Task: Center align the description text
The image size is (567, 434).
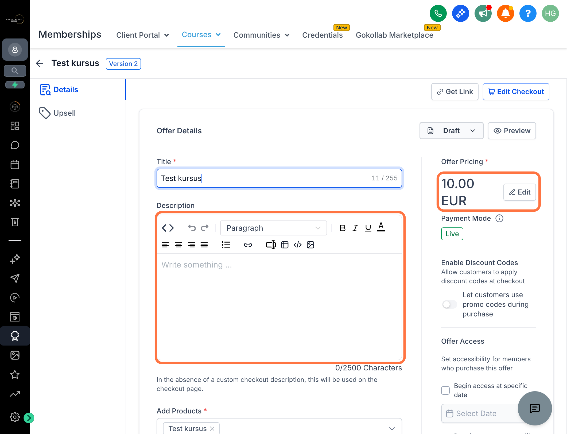Action: pyautogui.click(x=178, y=245)
